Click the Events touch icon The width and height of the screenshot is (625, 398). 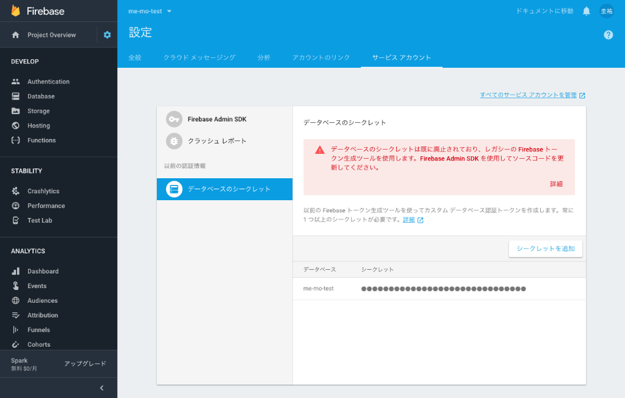coord(15,286)
